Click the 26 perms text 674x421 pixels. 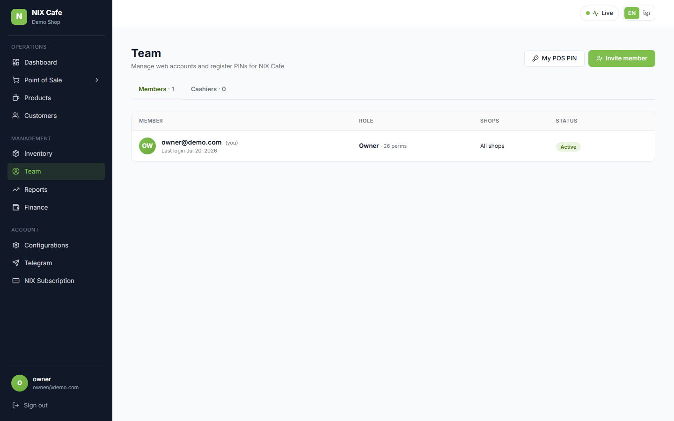[395, 146]
